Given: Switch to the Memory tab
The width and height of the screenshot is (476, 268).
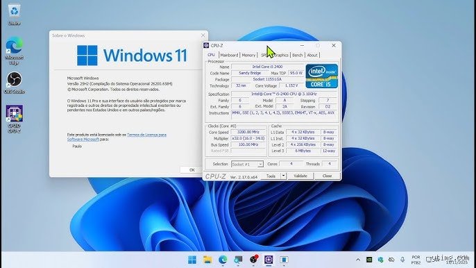Looking at the screenshot, I should 248,55.
